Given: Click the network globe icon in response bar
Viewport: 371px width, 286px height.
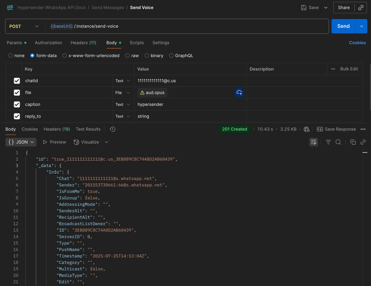Looking at the screenshot, I should point(307,129).
